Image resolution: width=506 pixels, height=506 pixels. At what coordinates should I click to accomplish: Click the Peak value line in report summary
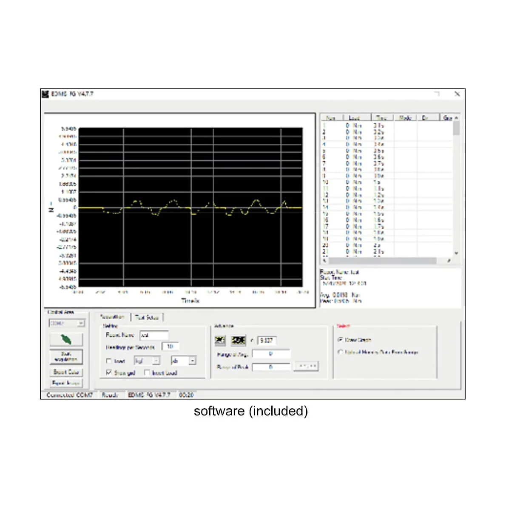(341, 301)
